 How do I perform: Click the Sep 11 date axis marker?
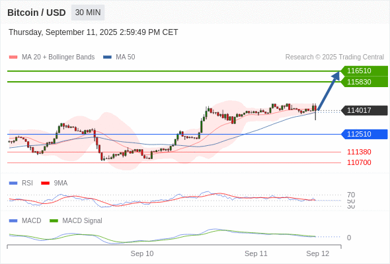point(256,253)
